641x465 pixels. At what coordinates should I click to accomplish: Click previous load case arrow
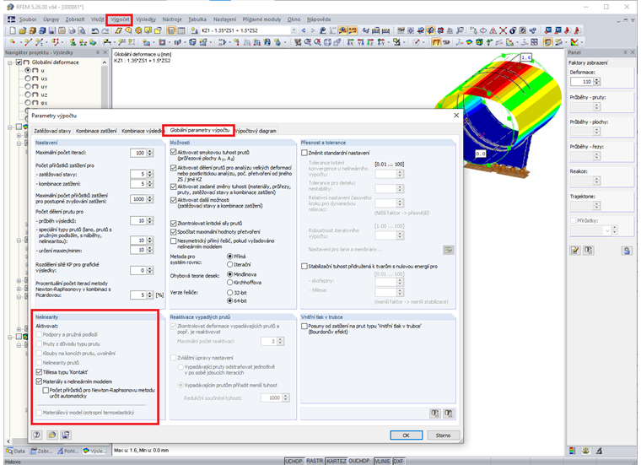tap(304, 30)
